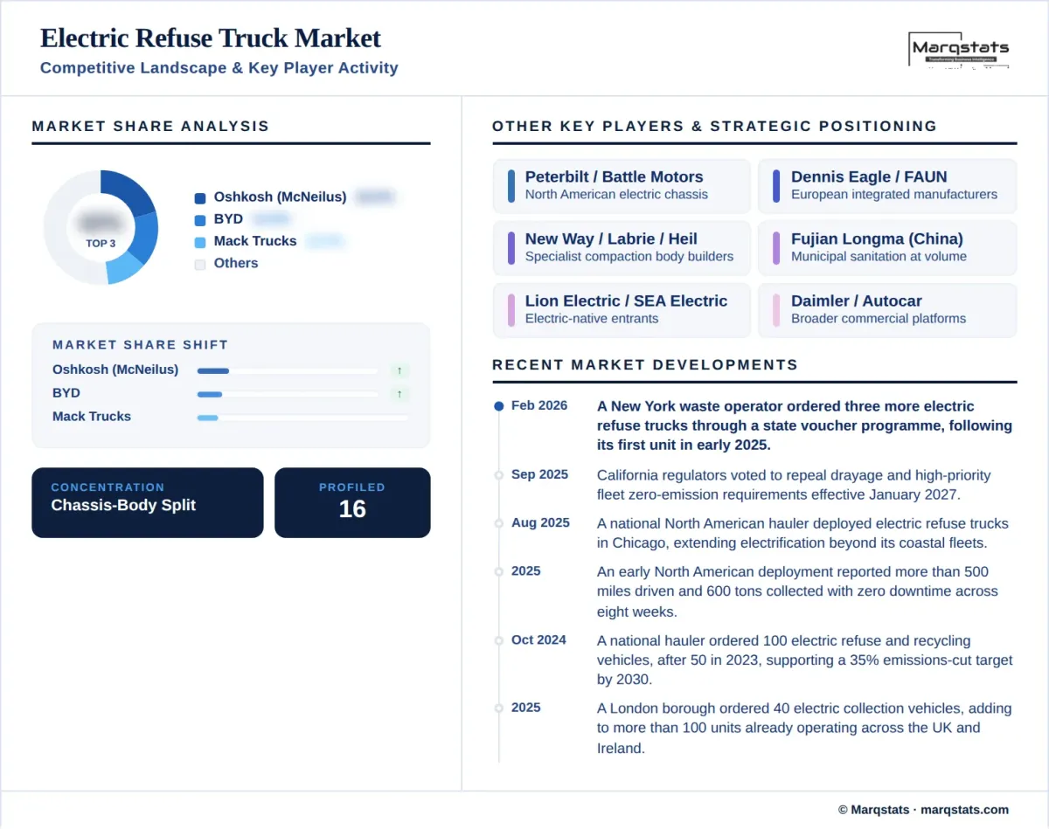
Task: Click the 'Other Key Players & Strategic Positioning' heading
Action: pyautogui.click(x=714, y=126)
